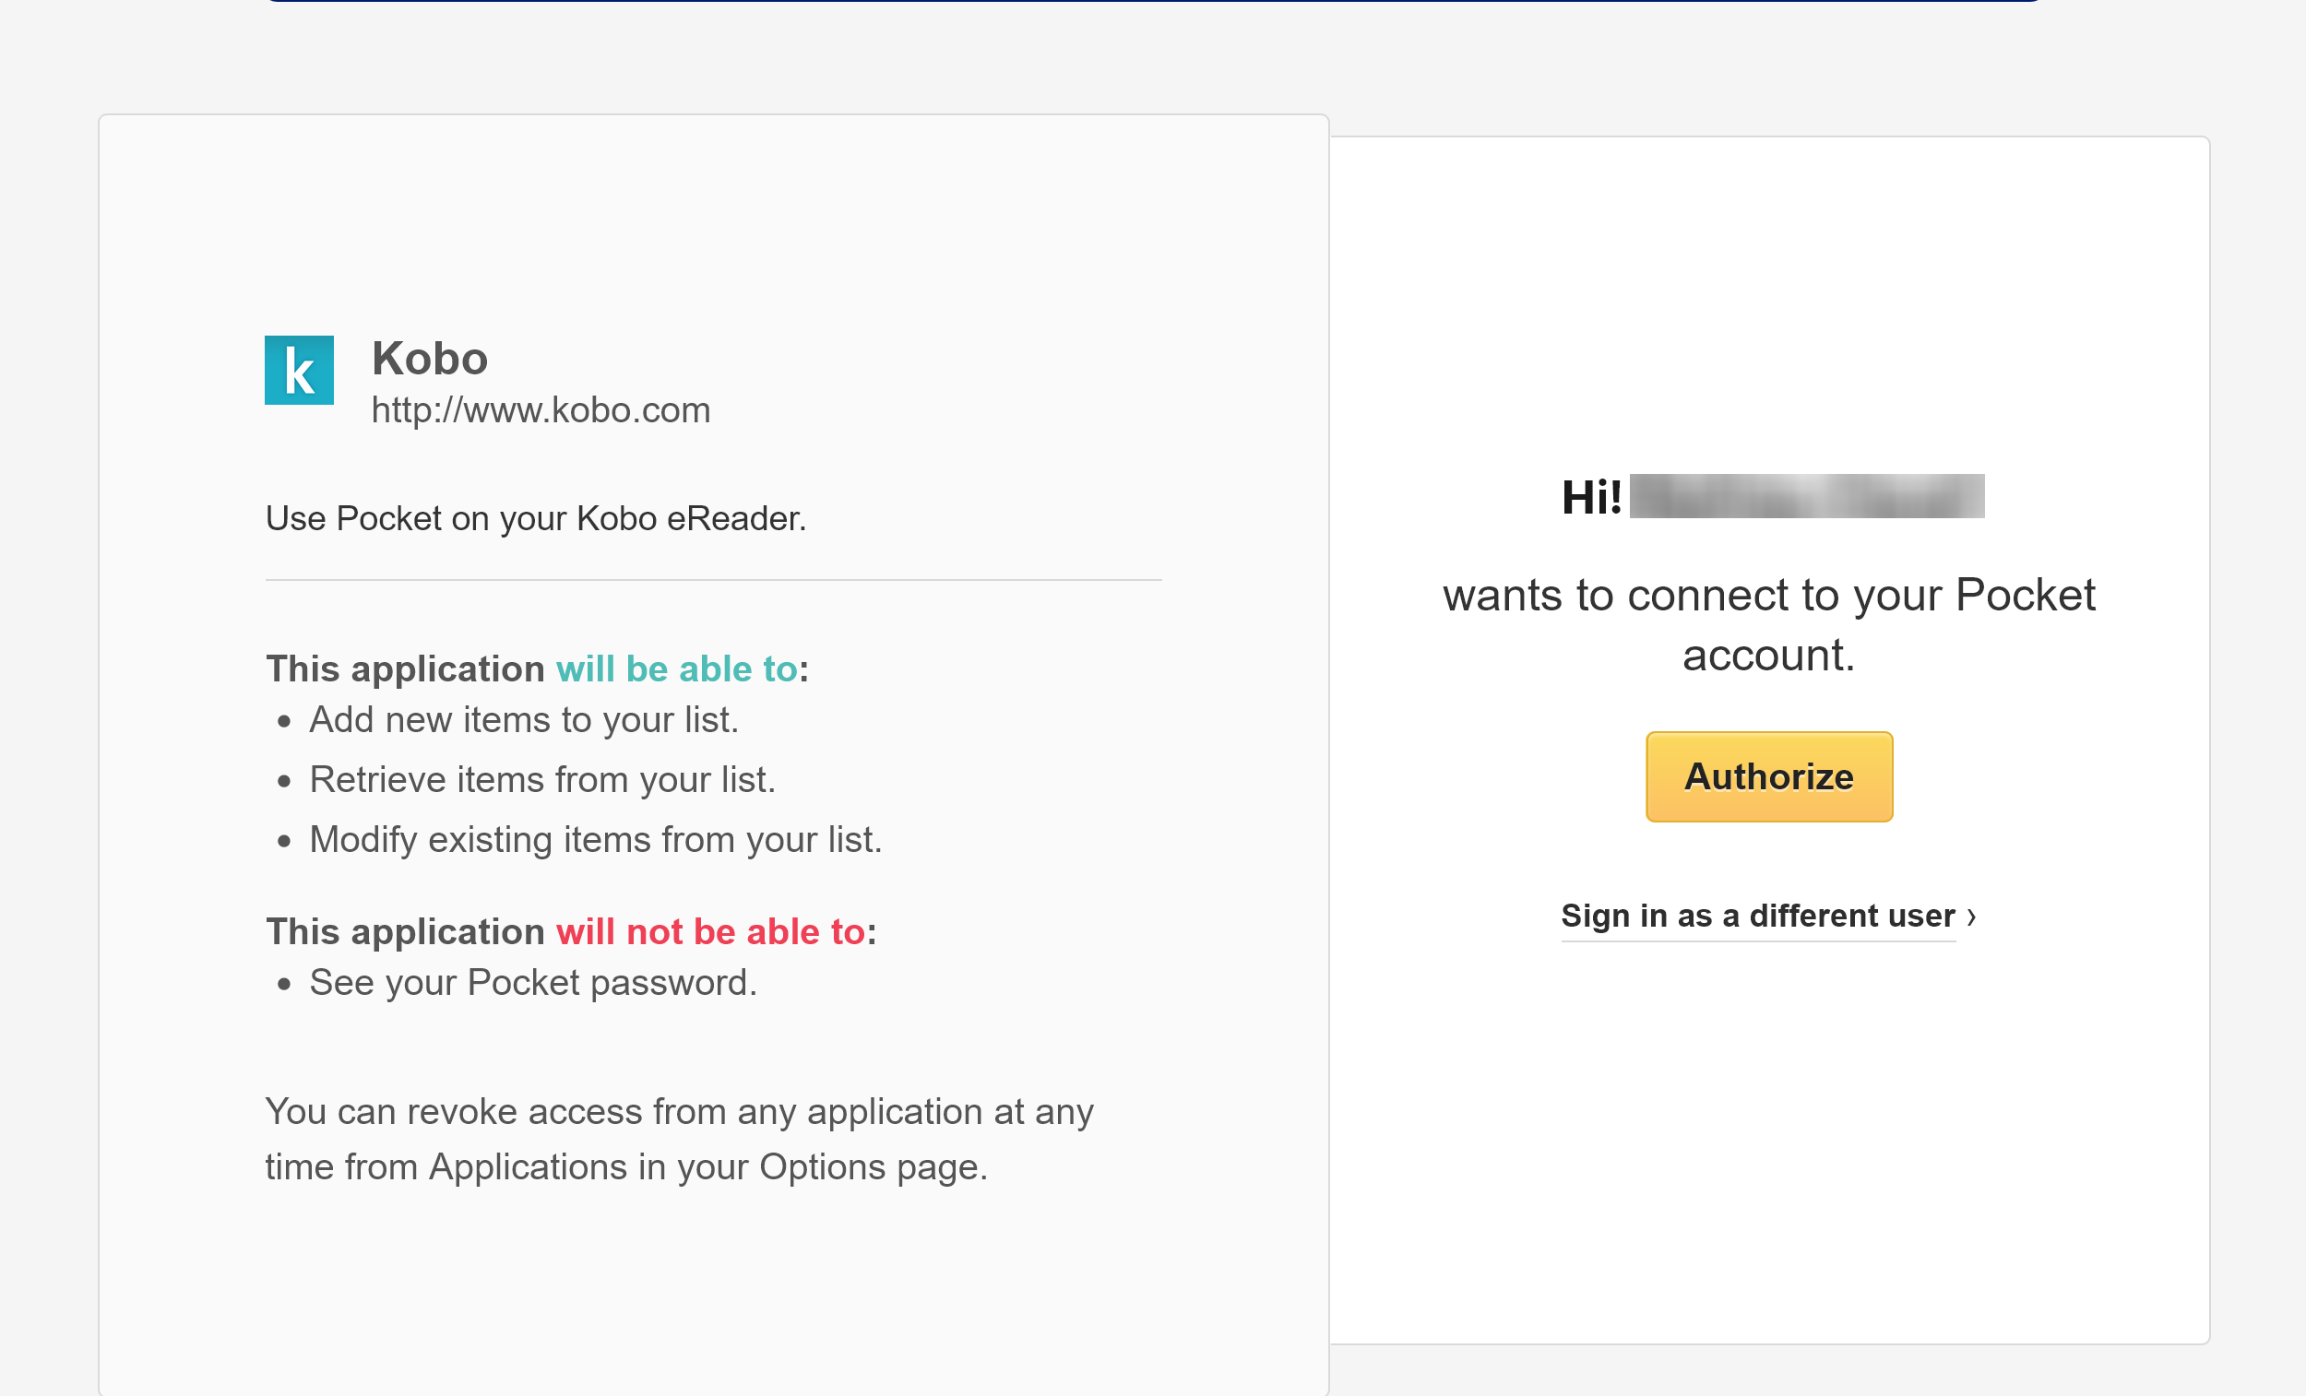Click 'Use Pocket on your Kobo eReader' description
The width and height of the screenshot is (2306, 1396).
(535, 518)
